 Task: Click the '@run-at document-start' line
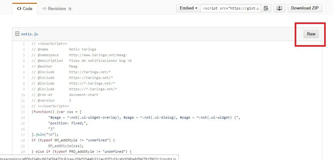tap(65, 95)
